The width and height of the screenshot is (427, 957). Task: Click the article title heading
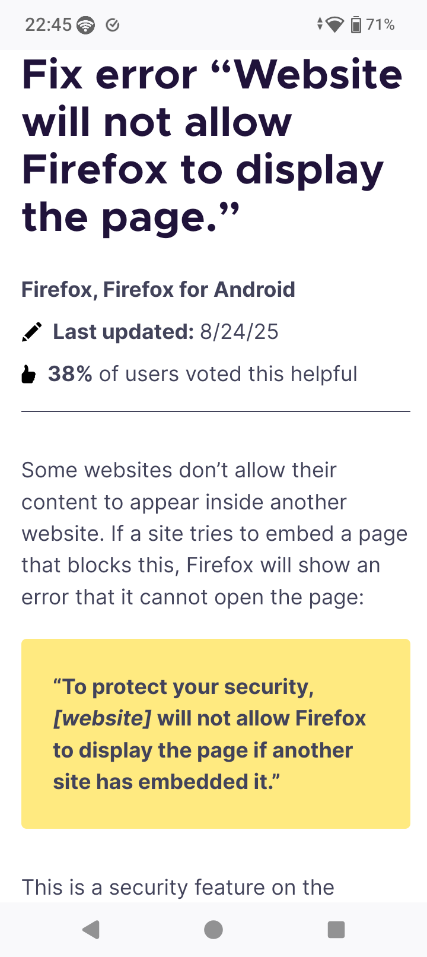tap(212, 145)
